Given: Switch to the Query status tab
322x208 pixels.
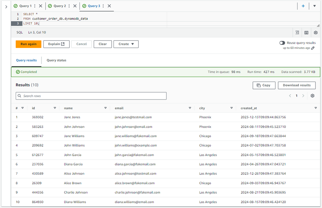Looking at the screenshot, I should (x=56, y=60).
